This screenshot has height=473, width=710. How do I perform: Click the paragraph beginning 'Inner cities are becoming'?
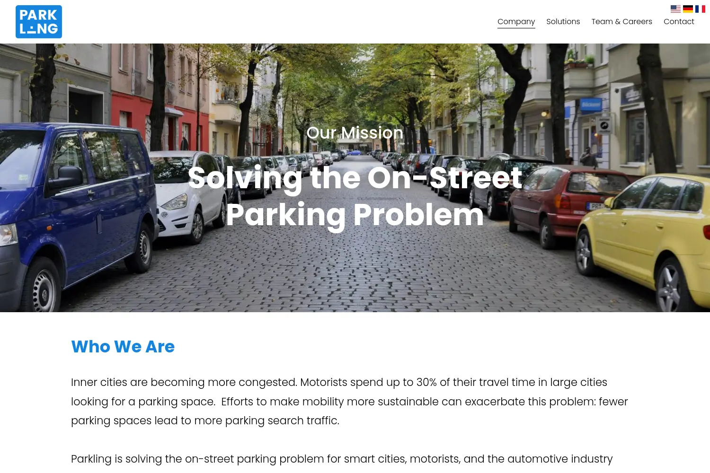[349, 401]
